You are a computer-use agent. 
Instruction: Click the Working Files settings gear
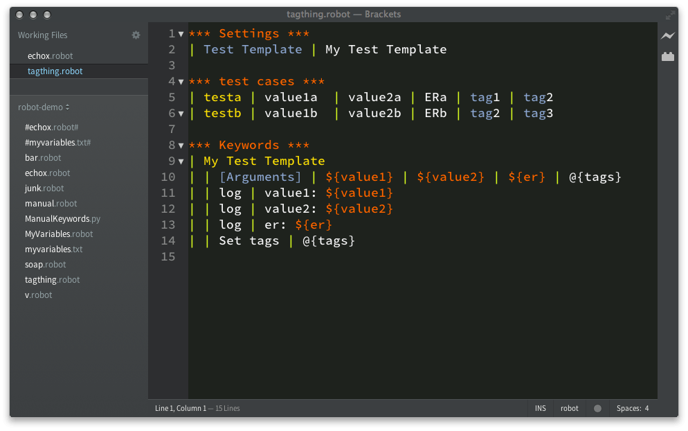[136, 35]
